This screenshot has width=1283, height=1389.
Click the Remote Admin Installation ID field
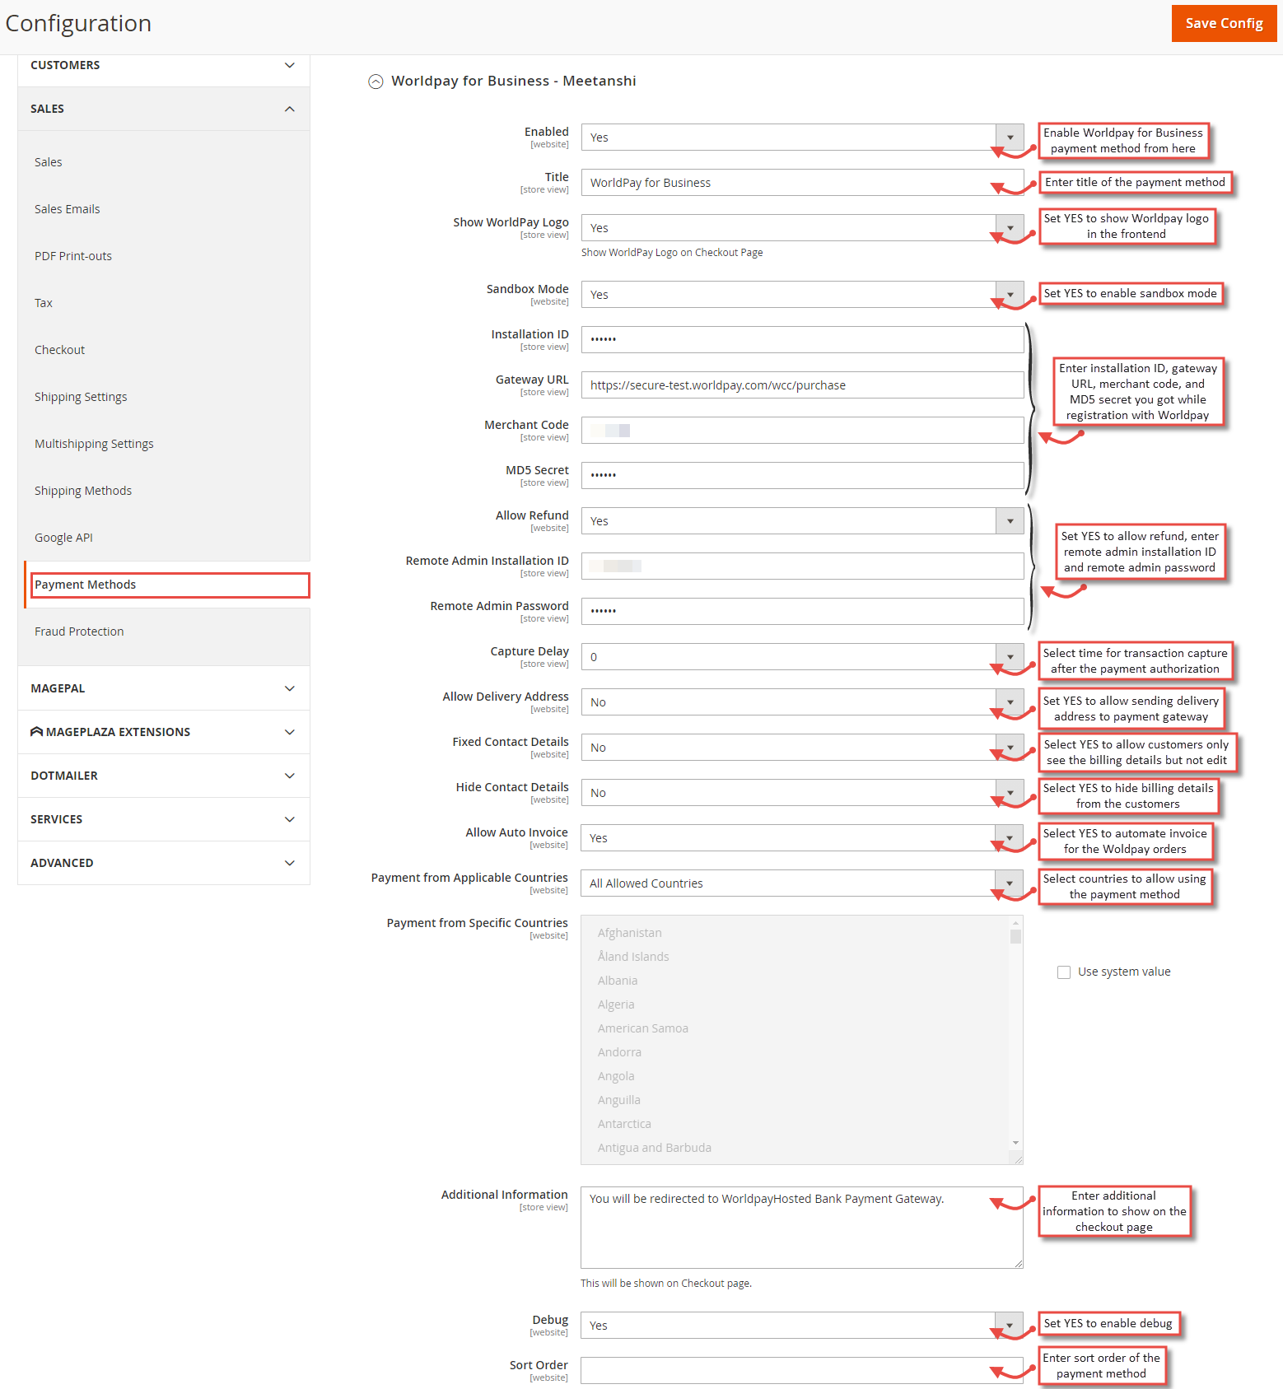coord(802,566)
